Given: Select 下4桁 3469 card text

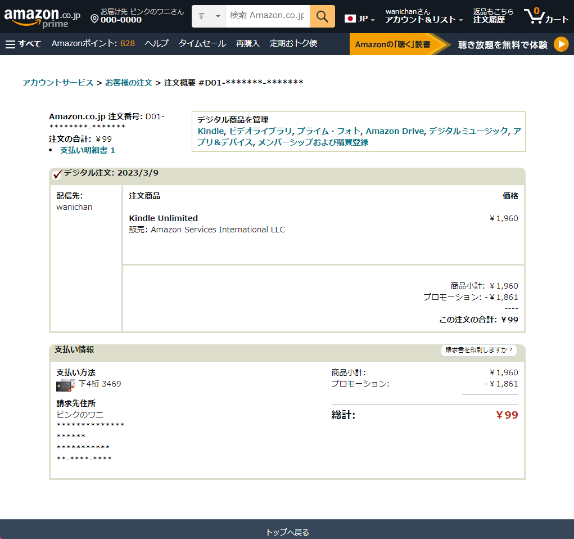Looking at the screenshot, I should click(100, 384).
